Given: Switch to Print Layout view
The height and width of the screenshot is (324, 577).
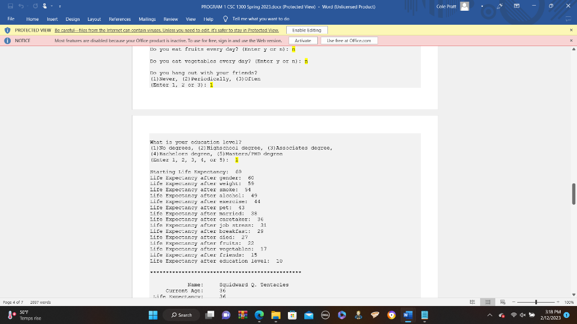Looking at the screenshot, I should (x=487, y=302).
